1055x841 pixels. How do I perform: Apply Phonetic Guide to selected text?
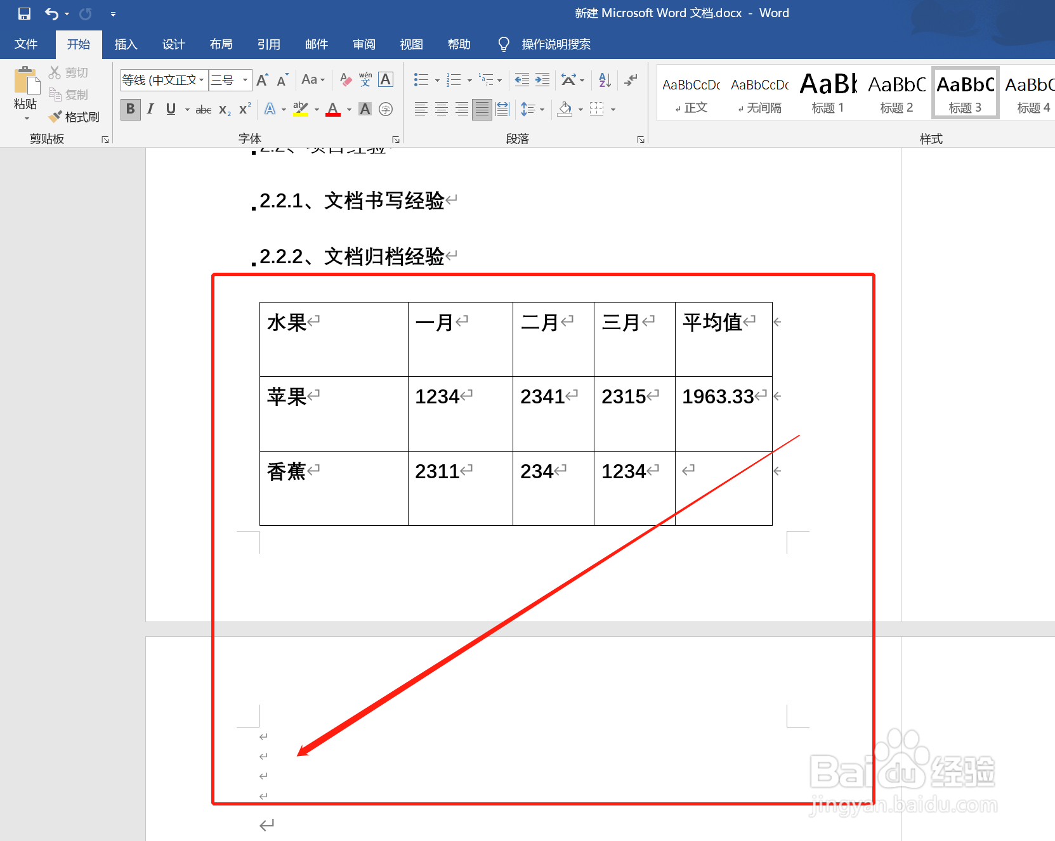click(365, 79)
